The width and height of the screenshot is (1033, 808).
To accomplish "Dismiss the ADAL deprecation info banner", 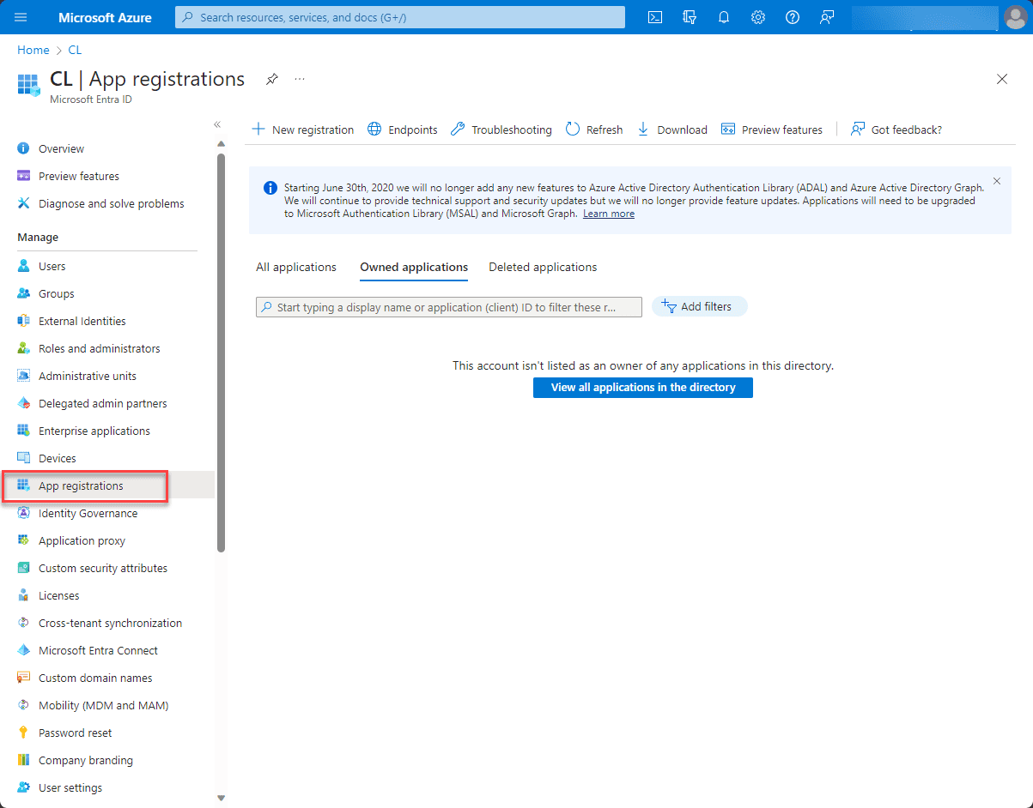I will point(997,181).
